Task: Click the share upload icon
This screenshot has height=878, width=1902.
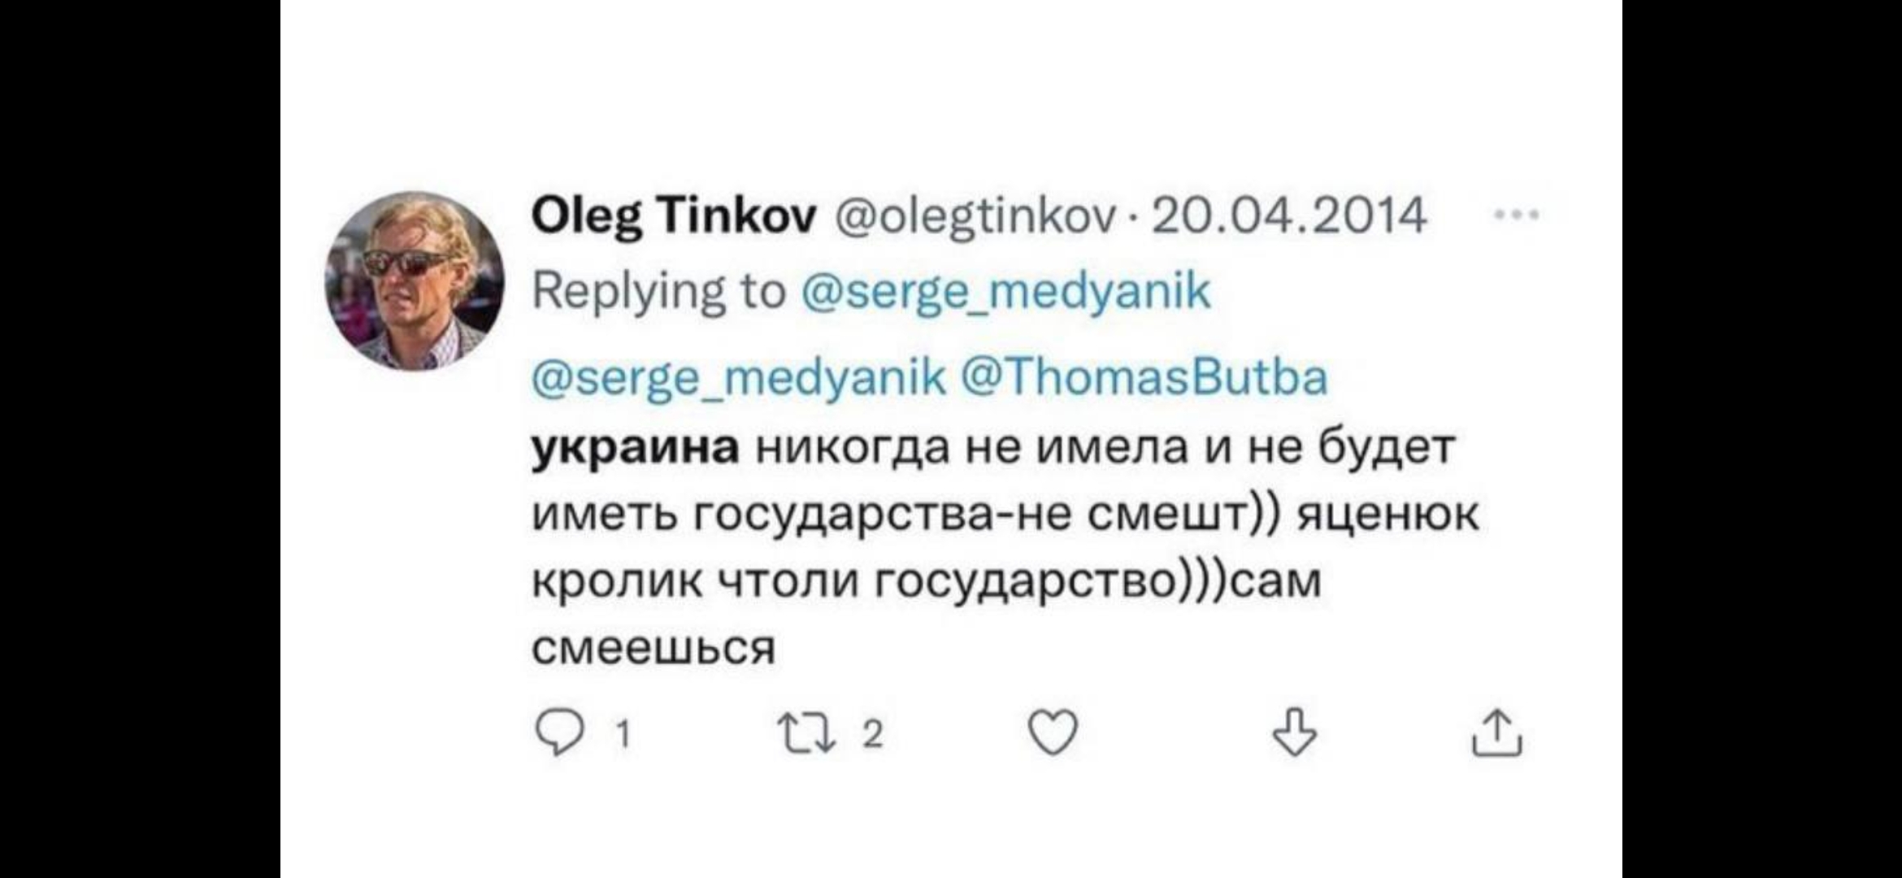Action: 1497,733
